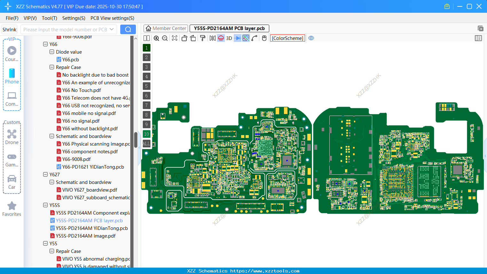The width and height of the screenshot is (487, 274).
Task: Toggle the red component highlight mode
Action: pyautogui.click(x=221, y=38)
